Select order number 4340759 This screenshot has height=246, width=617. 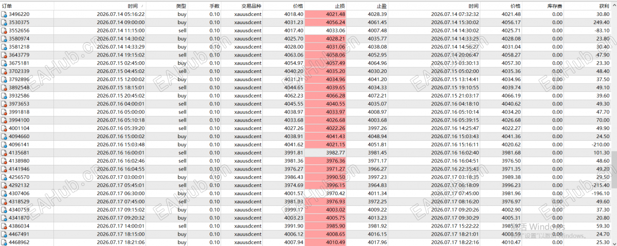[19, 209]
